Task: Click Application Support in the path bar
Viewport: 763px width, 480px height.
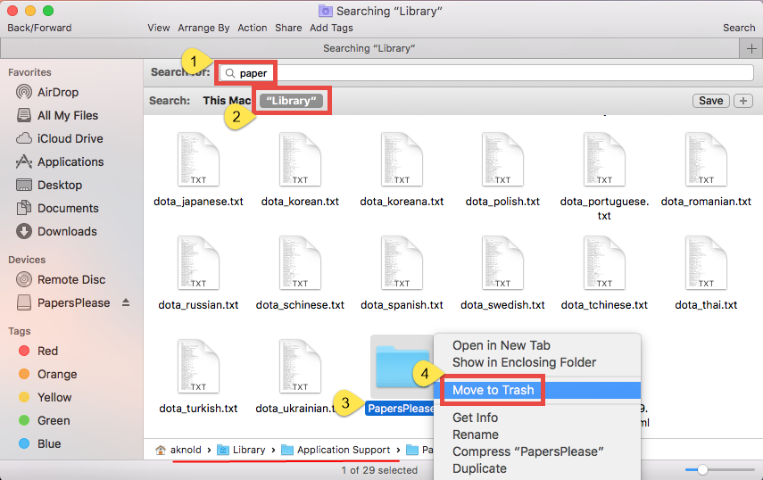Action: (344, 450)
